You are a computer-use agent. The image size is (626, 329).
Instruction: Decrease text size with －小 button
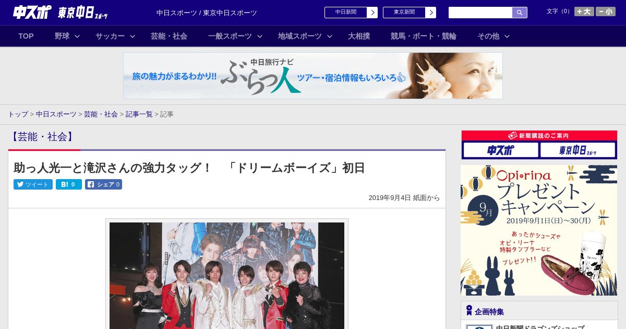606,11
